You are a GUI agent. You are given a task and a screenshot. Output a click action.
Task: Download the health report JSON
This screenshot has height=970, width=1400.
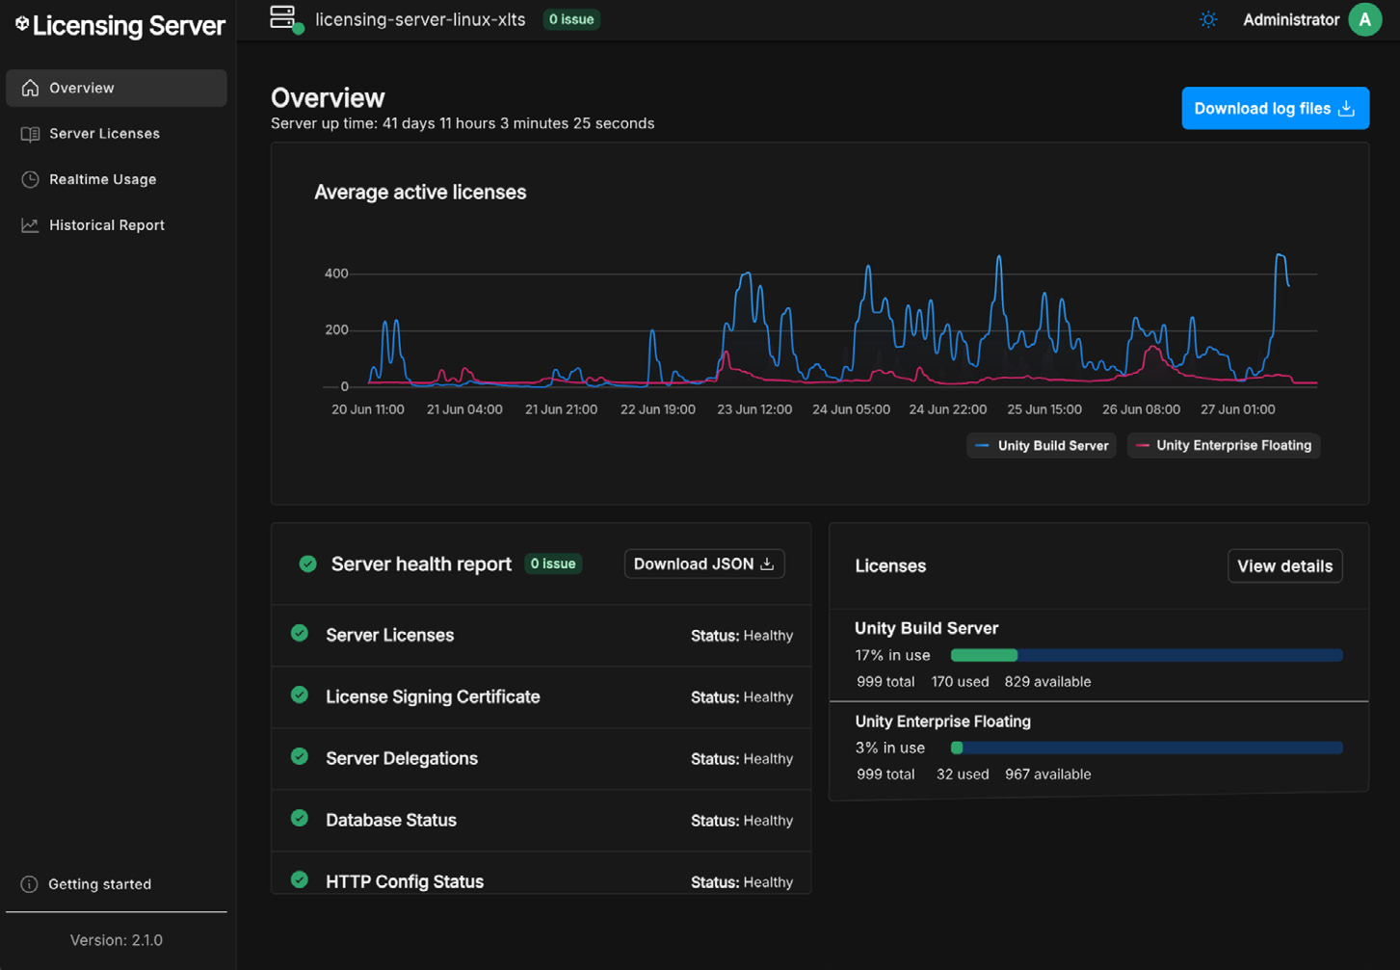(704, 564)
